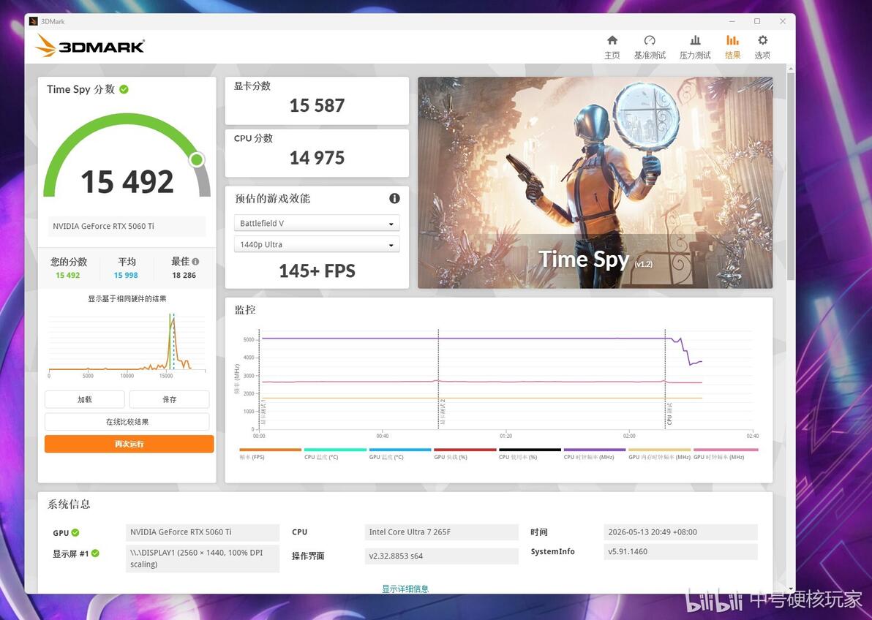Go to the 主页 home icon
This screenshot has height=620, width=872.
[612, 40]
